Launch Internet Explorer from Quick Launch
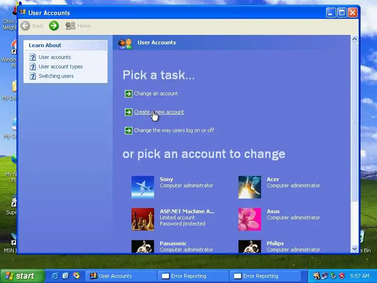This screenshot has height=283, width=377. 55,276
